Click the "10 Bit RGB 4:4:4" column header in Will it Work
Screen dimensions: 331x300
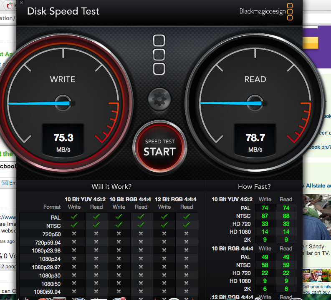(130, 199)
